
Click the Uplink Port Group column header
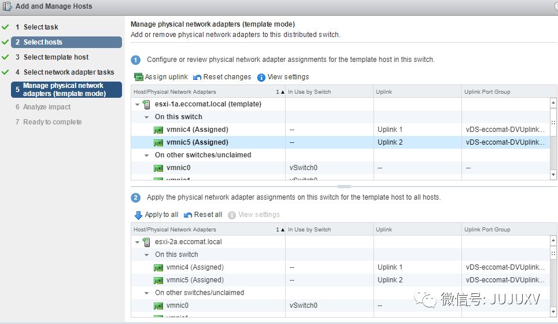pos(487,91)
